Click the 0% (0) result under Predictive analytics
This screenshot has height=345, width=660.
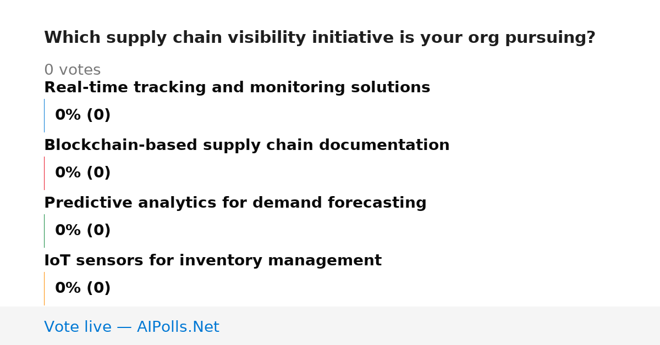click(83, 231)
